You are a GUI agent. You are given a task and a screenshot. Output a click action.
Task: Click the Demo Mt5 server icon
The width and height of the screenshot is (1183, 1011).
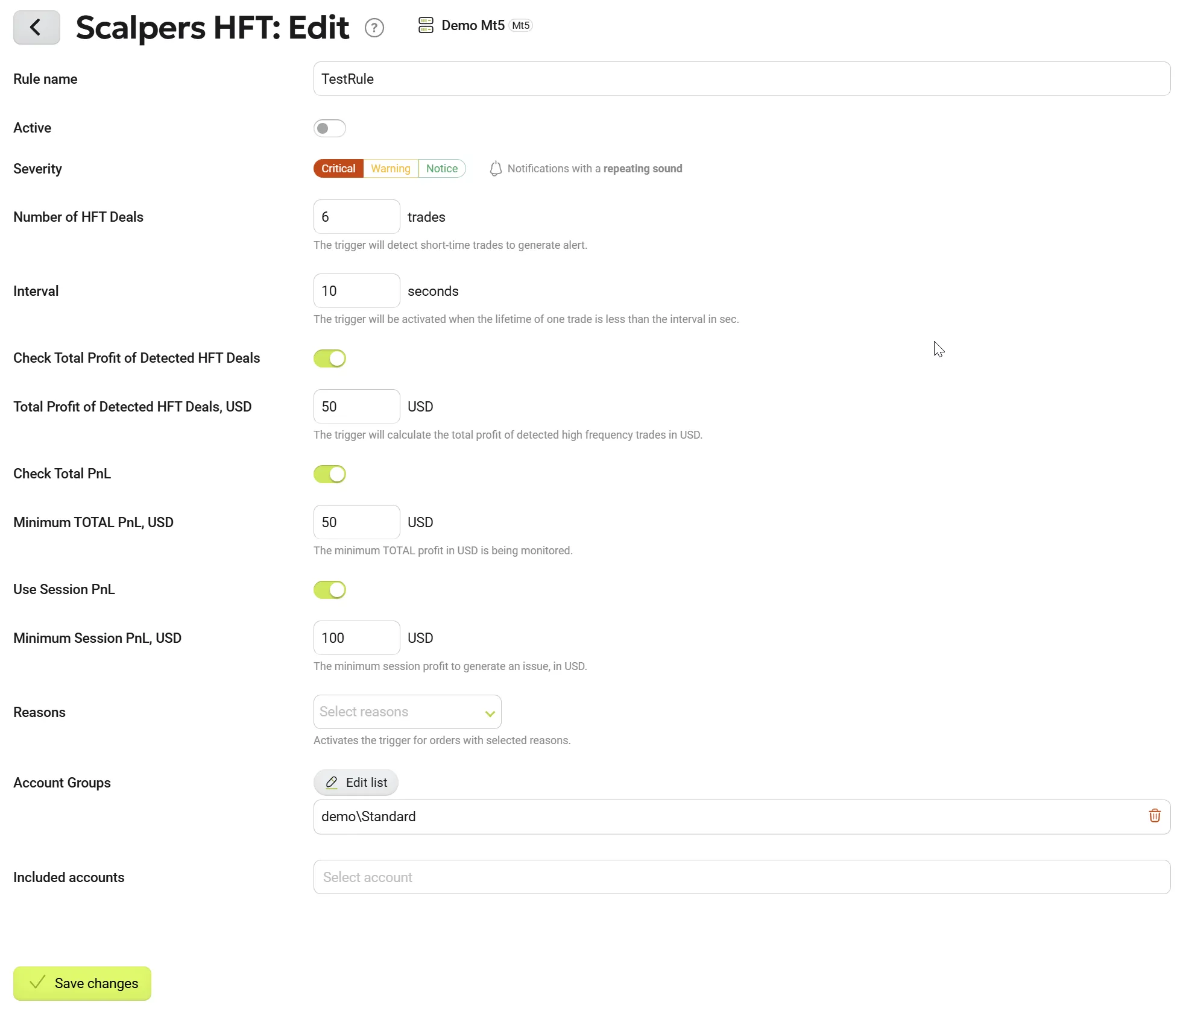tap(426, 25)
